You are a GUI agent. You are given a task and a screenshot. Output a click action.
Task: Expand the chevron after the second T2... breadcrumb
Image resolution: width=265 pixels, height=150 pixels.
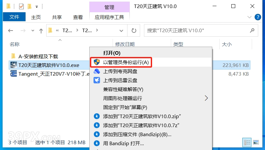click(x=97, y=30)
